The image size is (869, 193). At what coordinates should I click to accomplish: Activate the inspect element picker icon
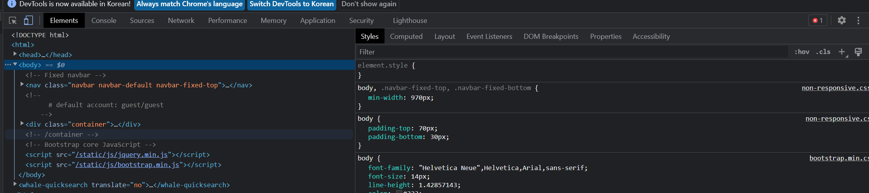[13, 21]
